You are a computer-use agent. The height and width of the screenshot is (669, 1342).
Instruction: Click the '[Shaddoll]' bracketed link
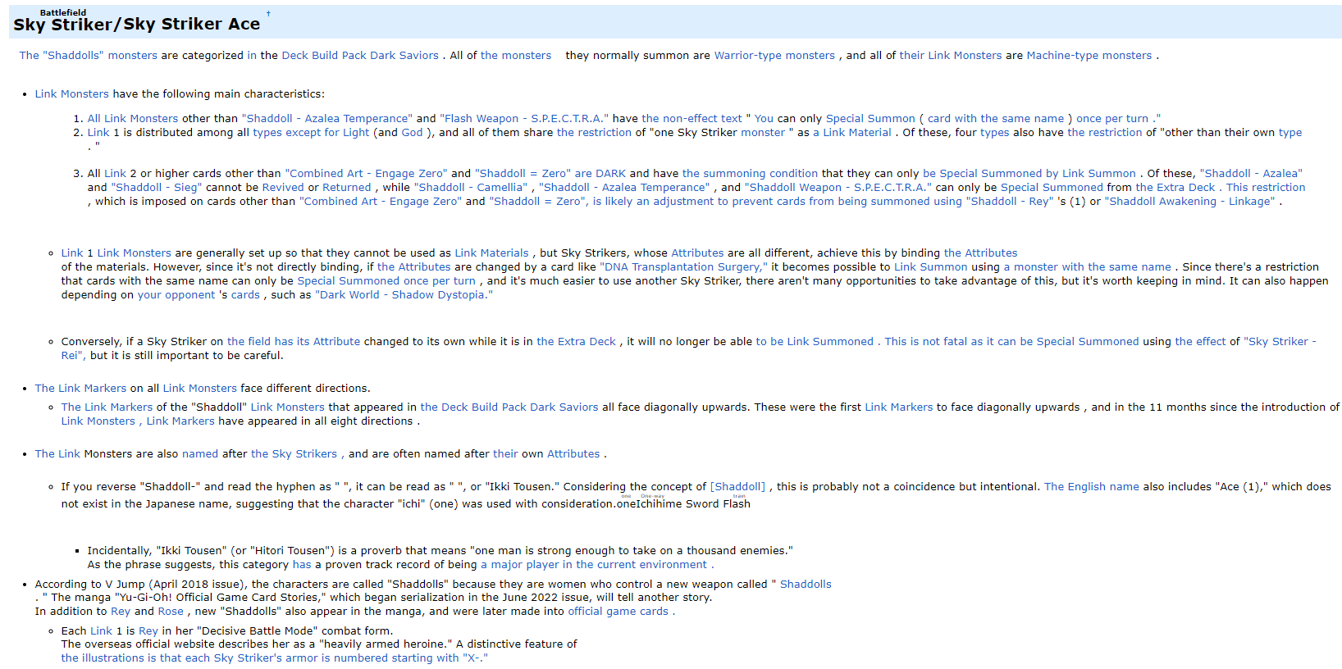coord(737,487)
